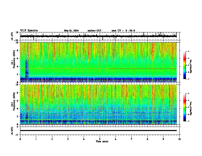Click the 'VLF Spectra' plot title
This screenshot has height=156, width=202.
click(29, 31)
